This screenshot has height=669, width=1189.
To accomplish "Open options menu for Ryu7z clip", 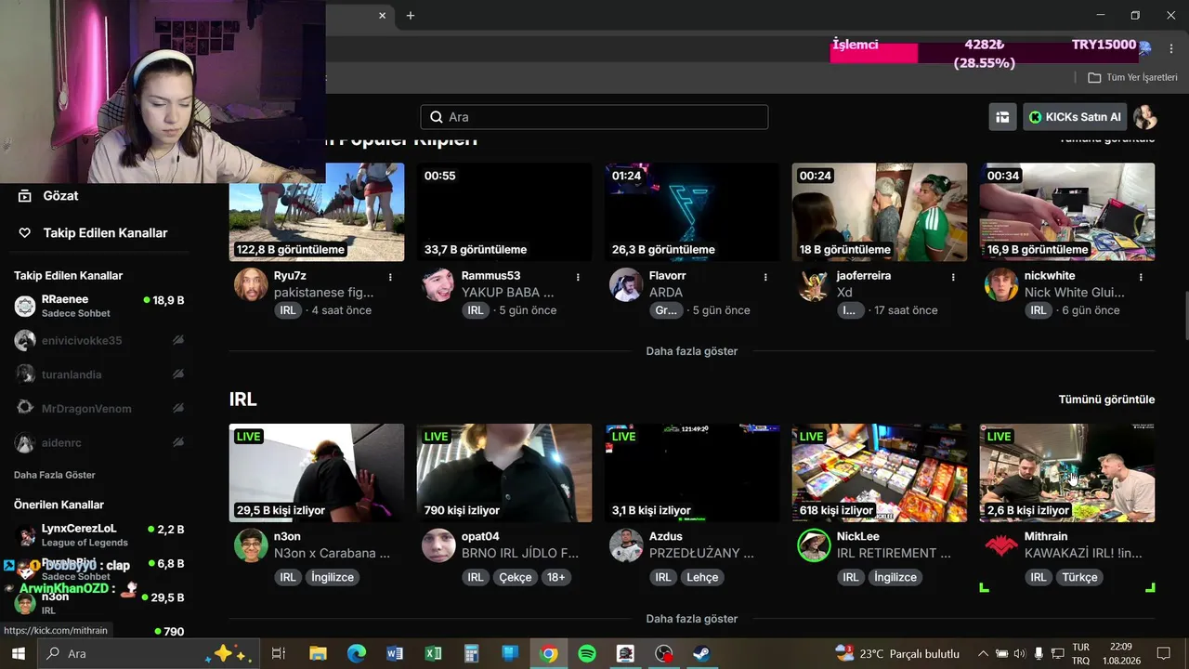I will click(x=390, y=277).
